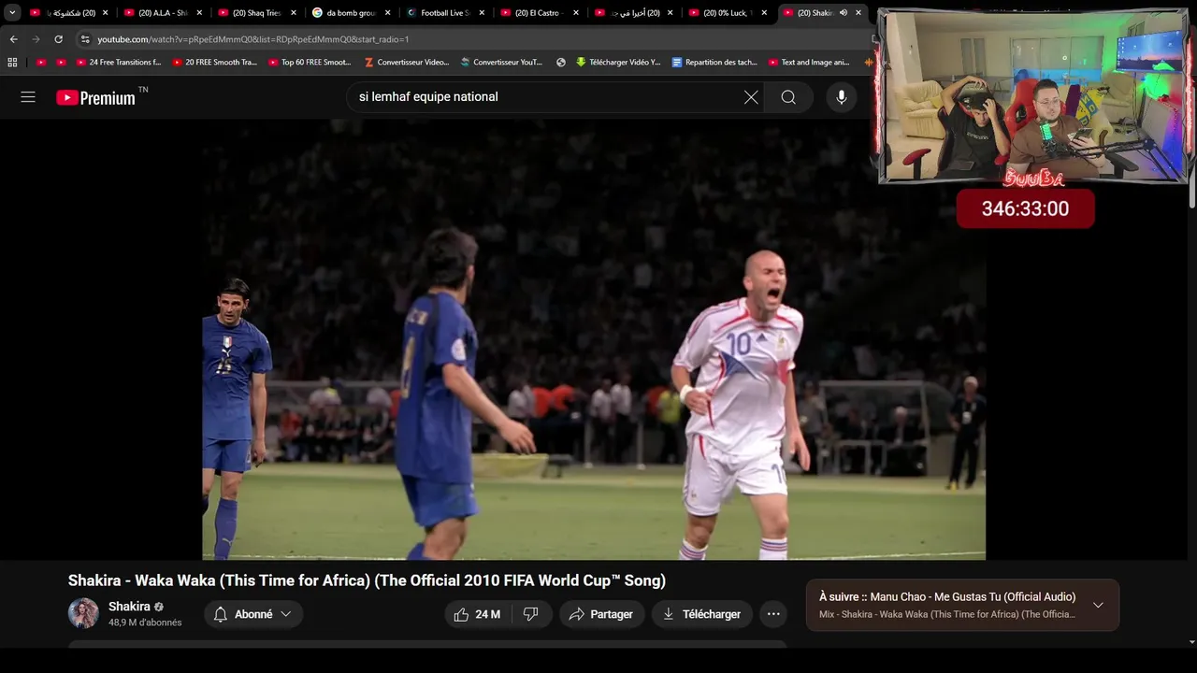Close the El Castro tab
This screenshot has width=1197, height=673.
click(576, 13)
